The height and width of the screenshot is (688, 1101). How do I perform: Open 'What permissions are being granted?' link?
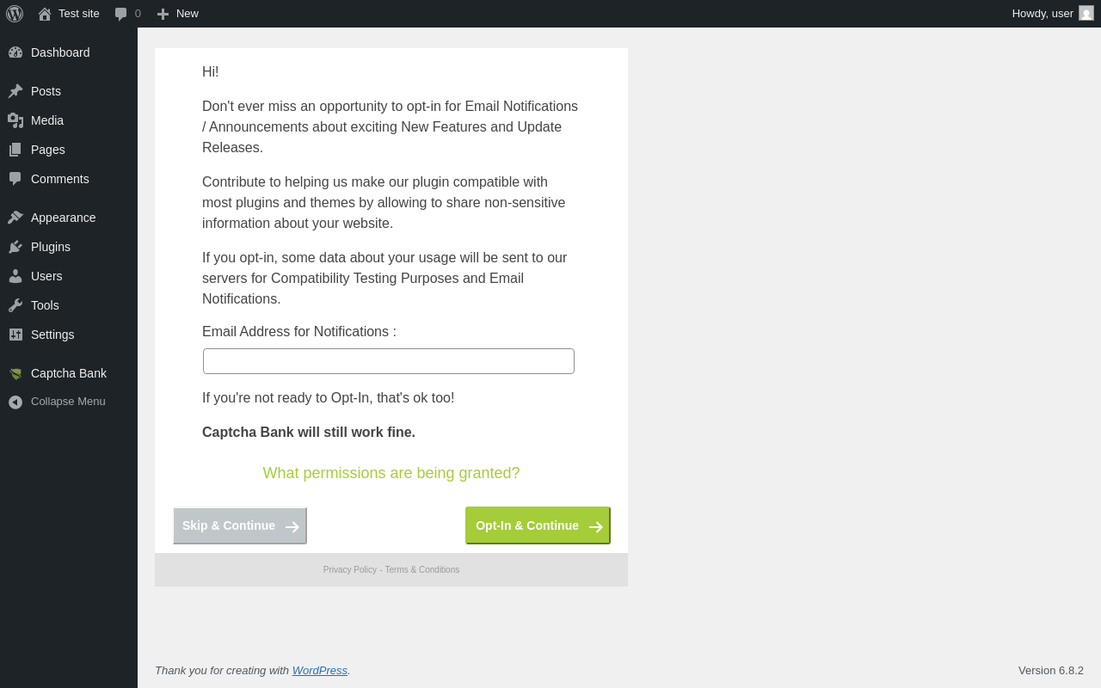pyautogui.click(x=391, y=473)
